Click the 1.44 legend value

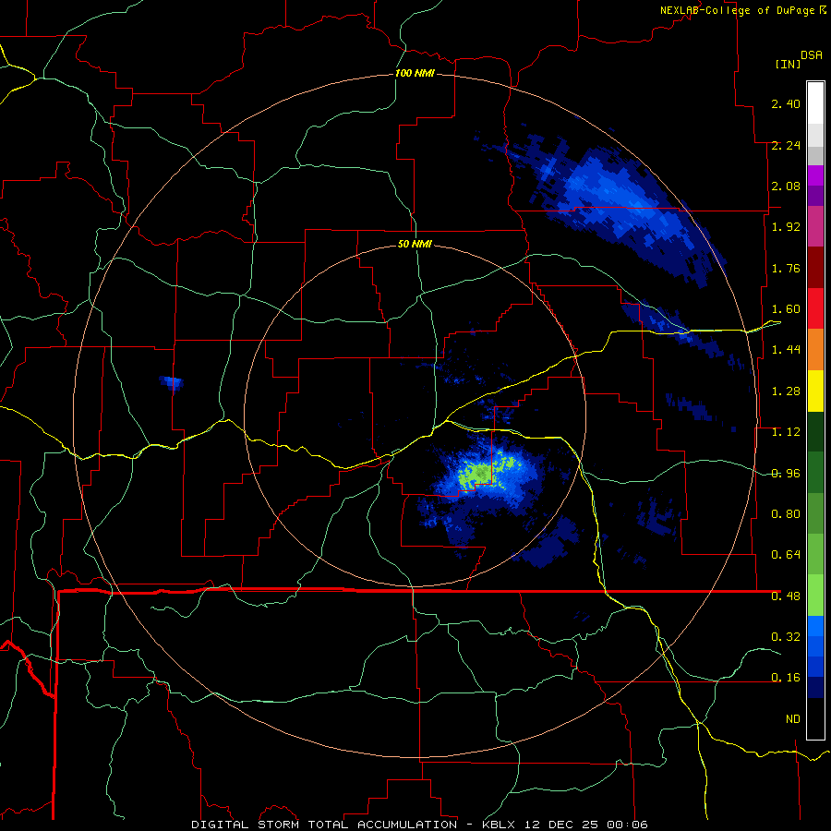coord(786,350)
